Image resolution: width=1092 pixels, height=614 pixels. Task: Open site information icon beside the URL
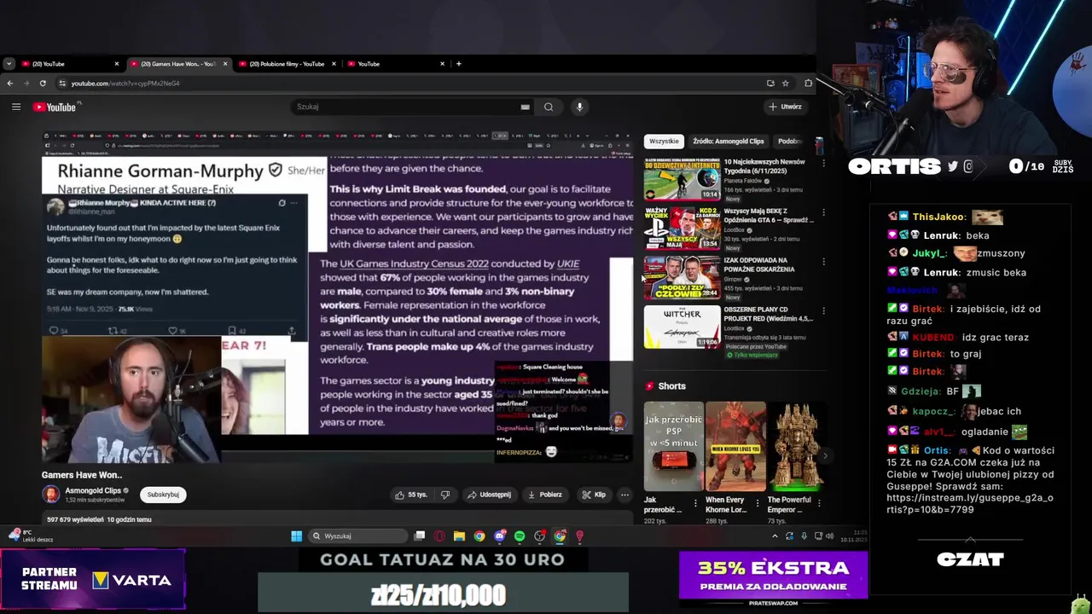point(62,84)
